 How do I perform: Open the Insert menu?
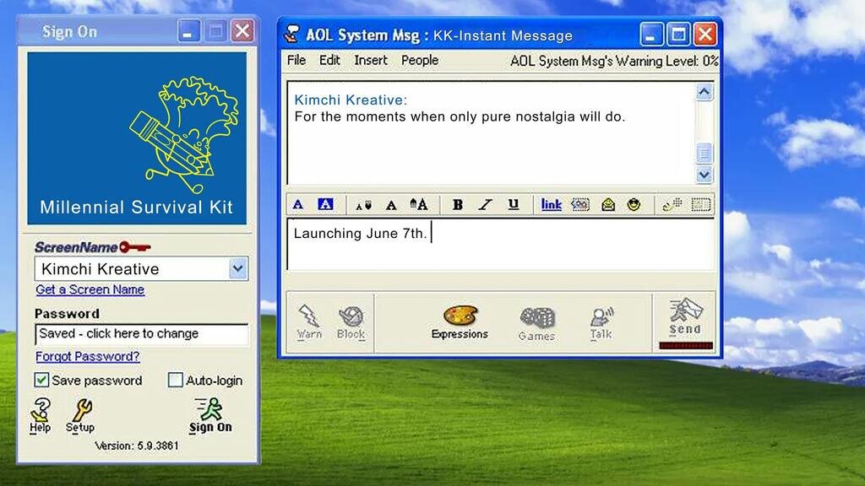click(371, 60)
